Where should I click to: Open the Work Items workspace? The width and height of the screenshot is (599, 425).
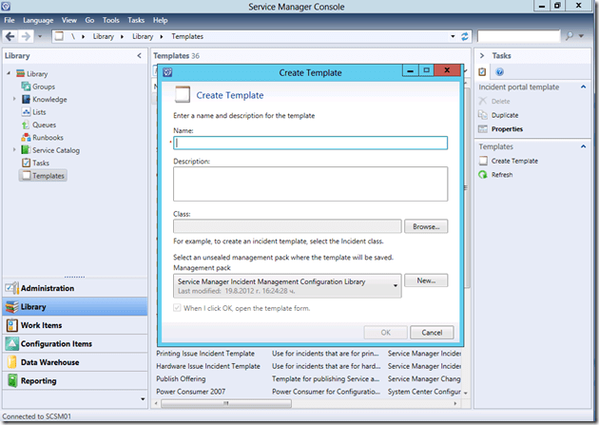click(40, 325)
